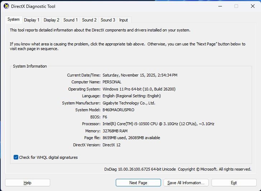
Task: Click the Page file label
Action: tap(92, 138)
